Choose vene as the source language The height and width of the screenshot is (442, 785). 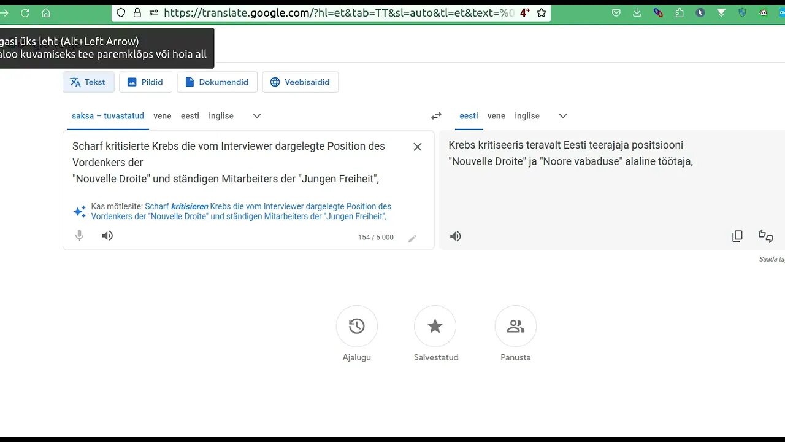point(163,116)
